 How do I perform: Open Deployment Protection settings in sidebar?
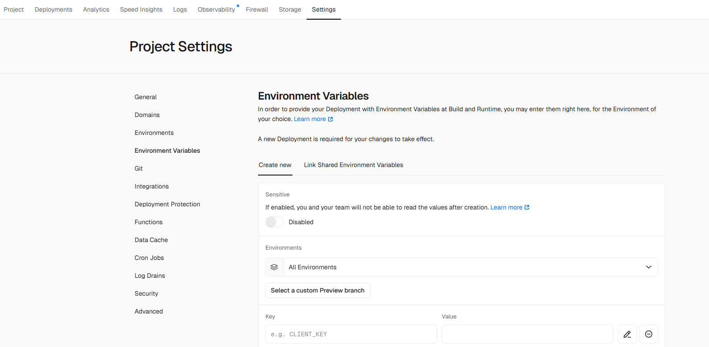pyautogui.click(x=167, y=204)
